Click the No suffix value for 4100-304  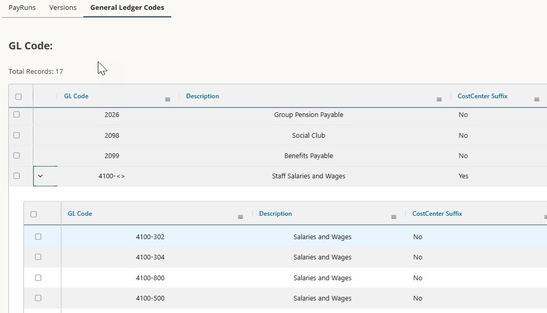point(417,257)
